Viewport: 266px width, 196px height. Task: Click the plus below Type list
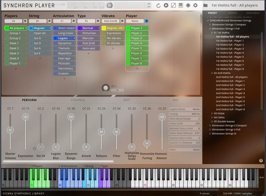click(x=88, y=53)
